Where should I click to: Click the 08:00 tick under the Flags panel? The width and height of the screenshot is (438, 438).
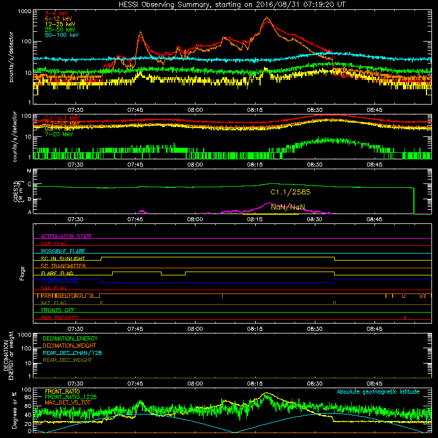(x=195, y=329)
